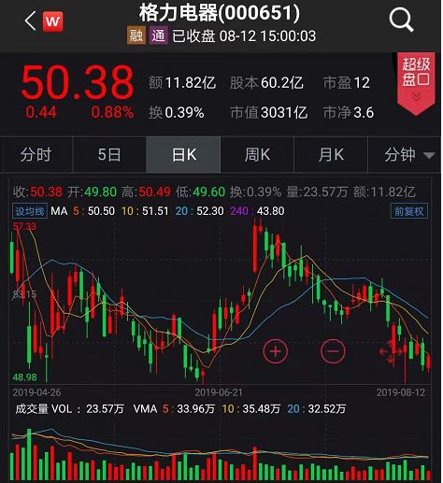Tap the red four-way pan arrows icon

pos(391,351)
